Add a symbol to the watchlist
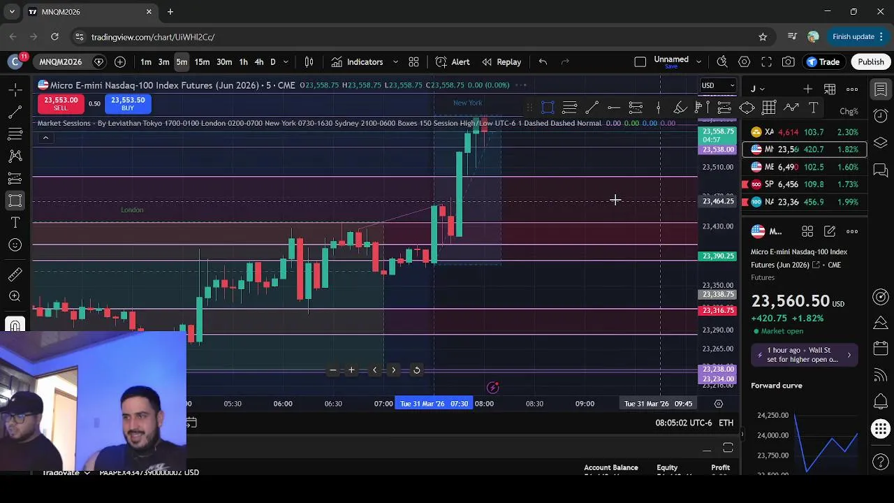 pyautogui.click(x=807, y=89)
